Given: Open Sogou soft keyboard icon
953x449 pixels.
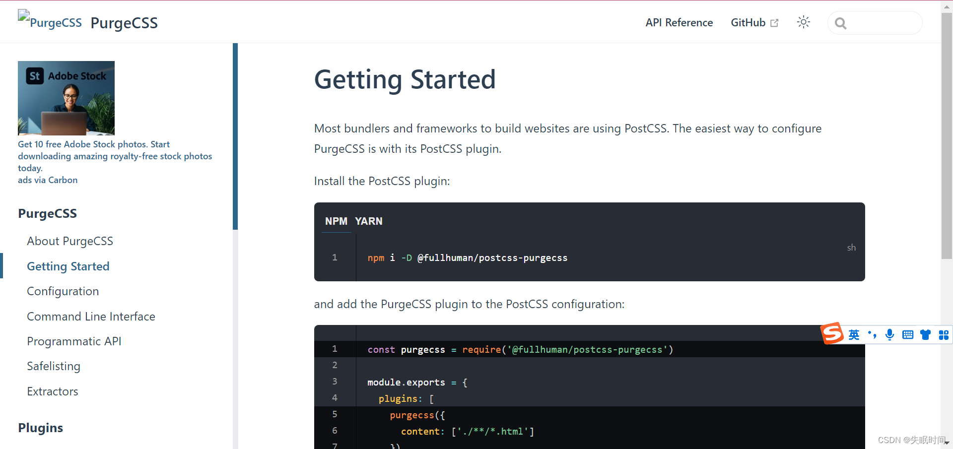Looking at the screenshot, I should (908, 335).
